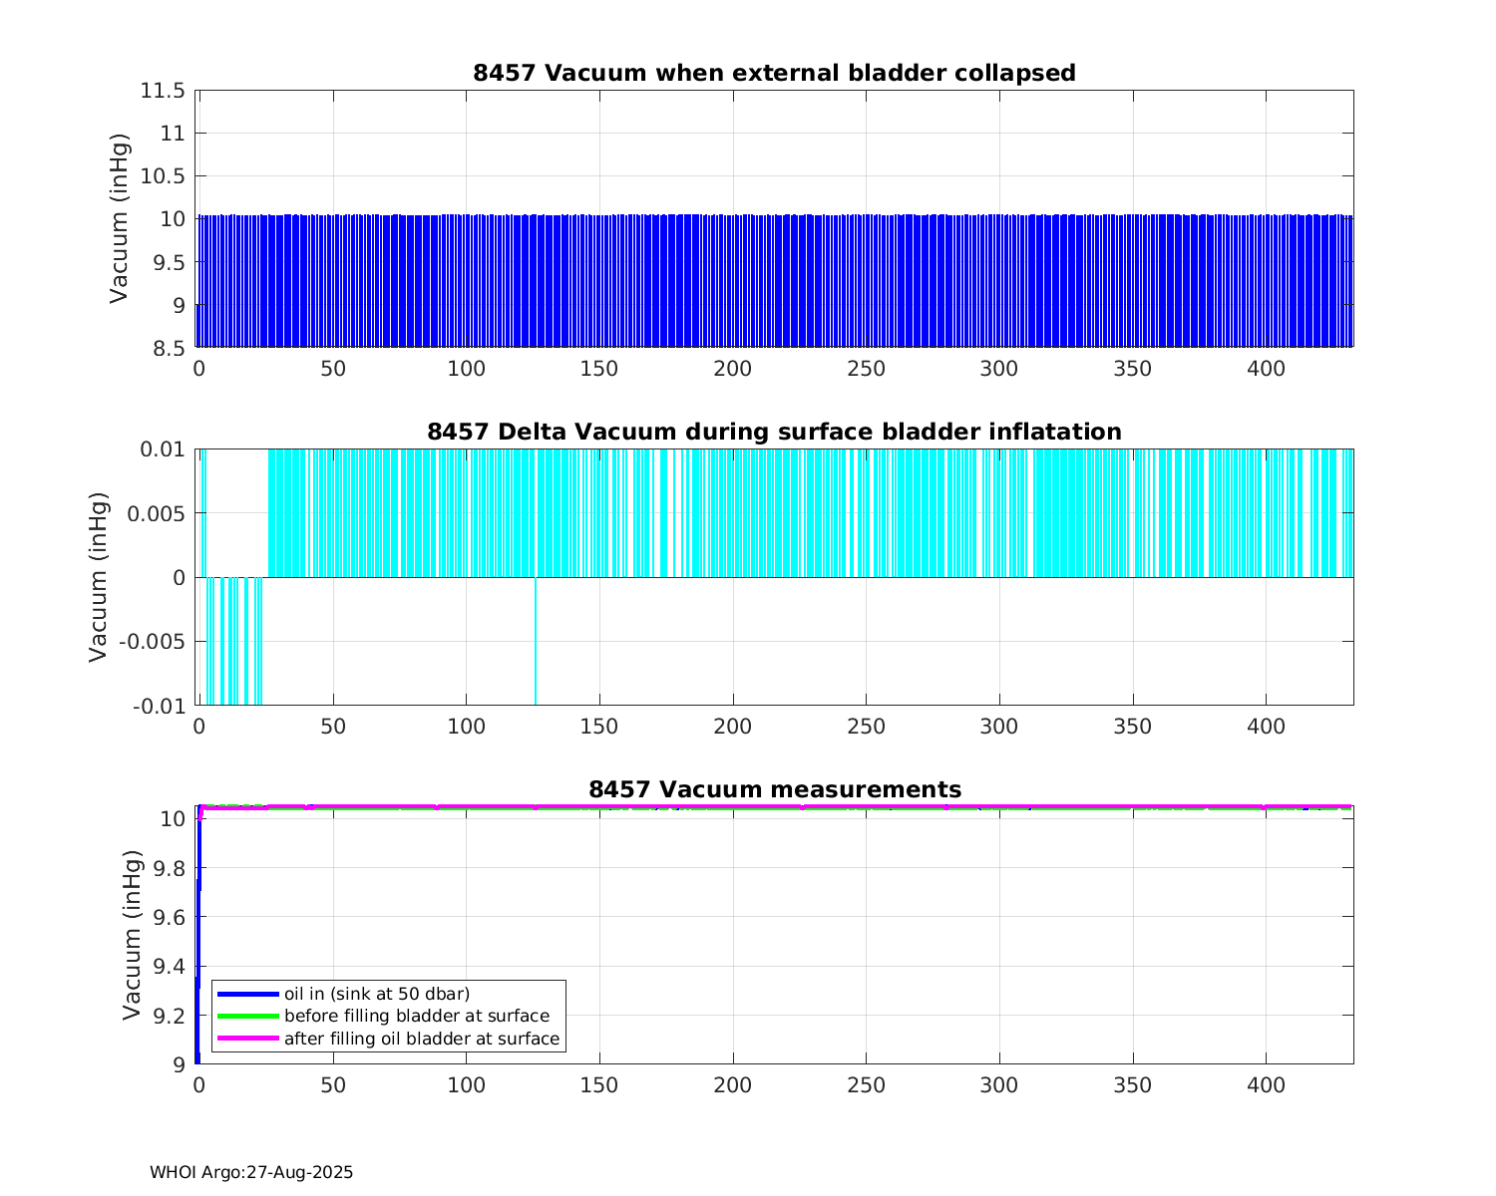The width and height of the screenshot is (1496, 1196).
Task: Click the isolated negative cyan spike near x=125
Action: 536,643
